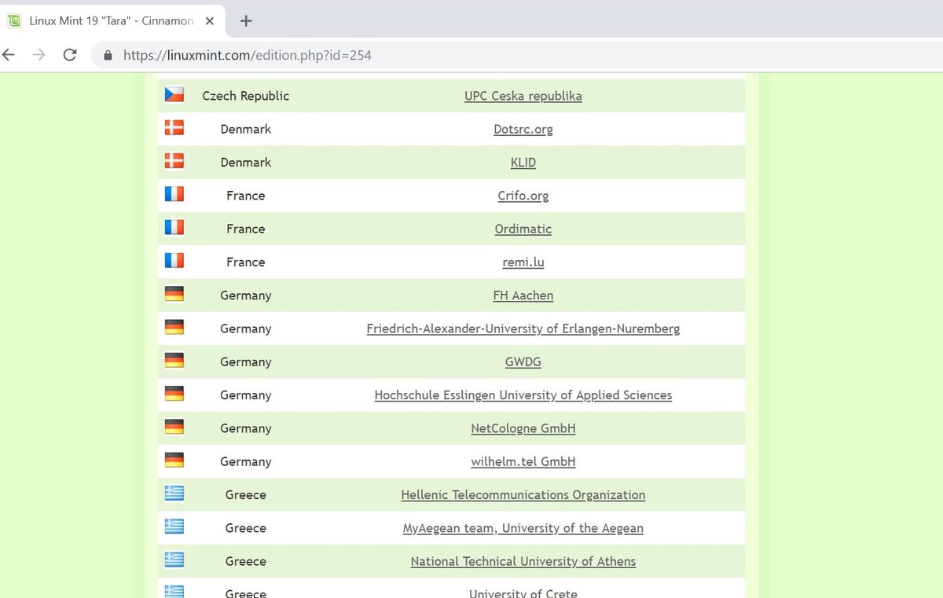The height and width of the screenshot is (598, 943).
Task: Open the Ordimatic mirror link
Action: point(523,229)
